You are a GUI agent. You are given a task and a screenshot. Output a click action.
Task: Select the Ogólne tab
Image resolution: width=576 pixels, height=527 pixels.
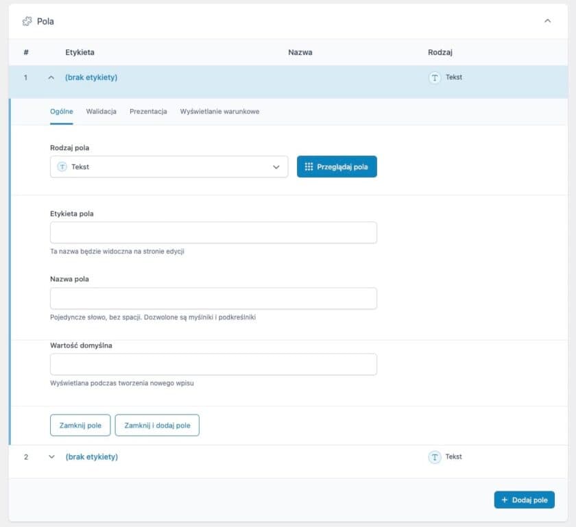[62, 111]
